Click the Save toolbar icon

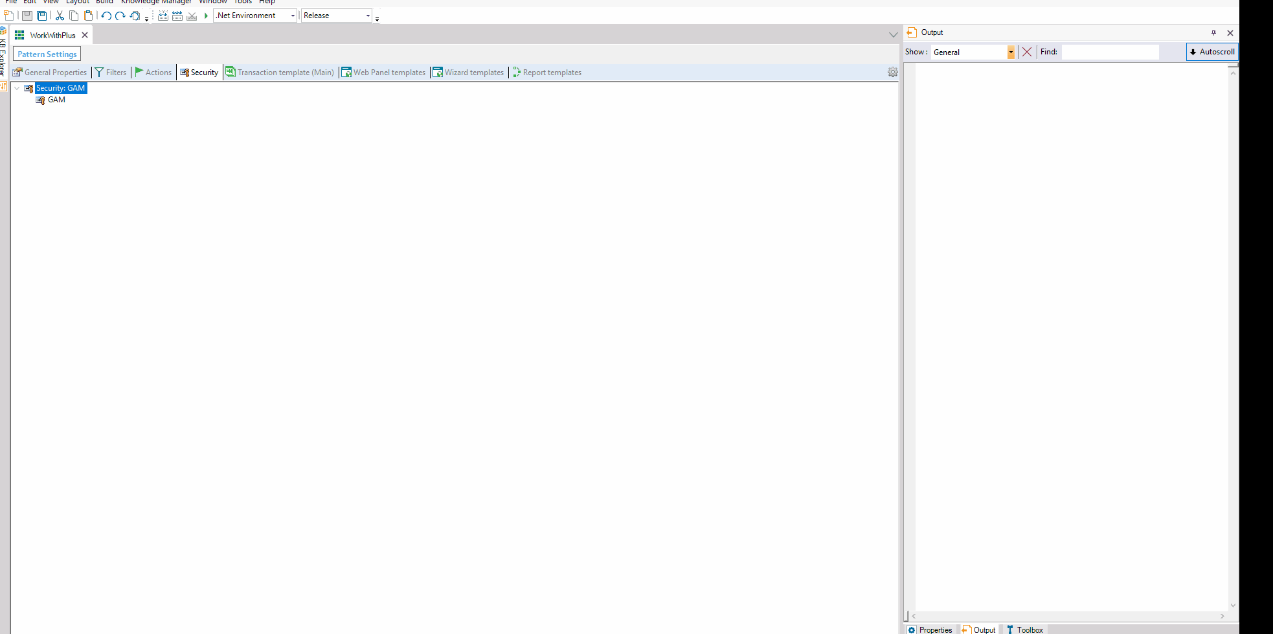pyautogui.click(x=27, y=16)
